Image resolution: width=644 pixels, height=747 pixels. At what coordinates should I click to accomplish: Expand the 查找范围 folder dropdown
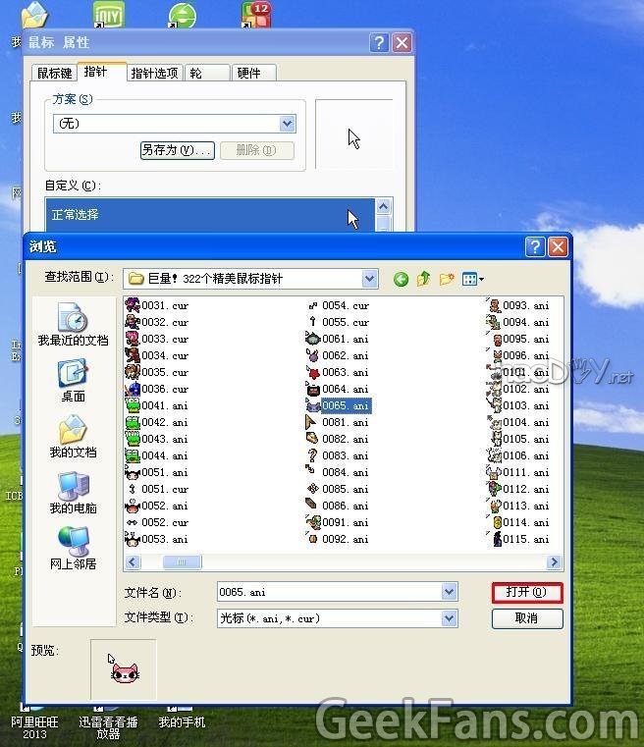point(369,279)
